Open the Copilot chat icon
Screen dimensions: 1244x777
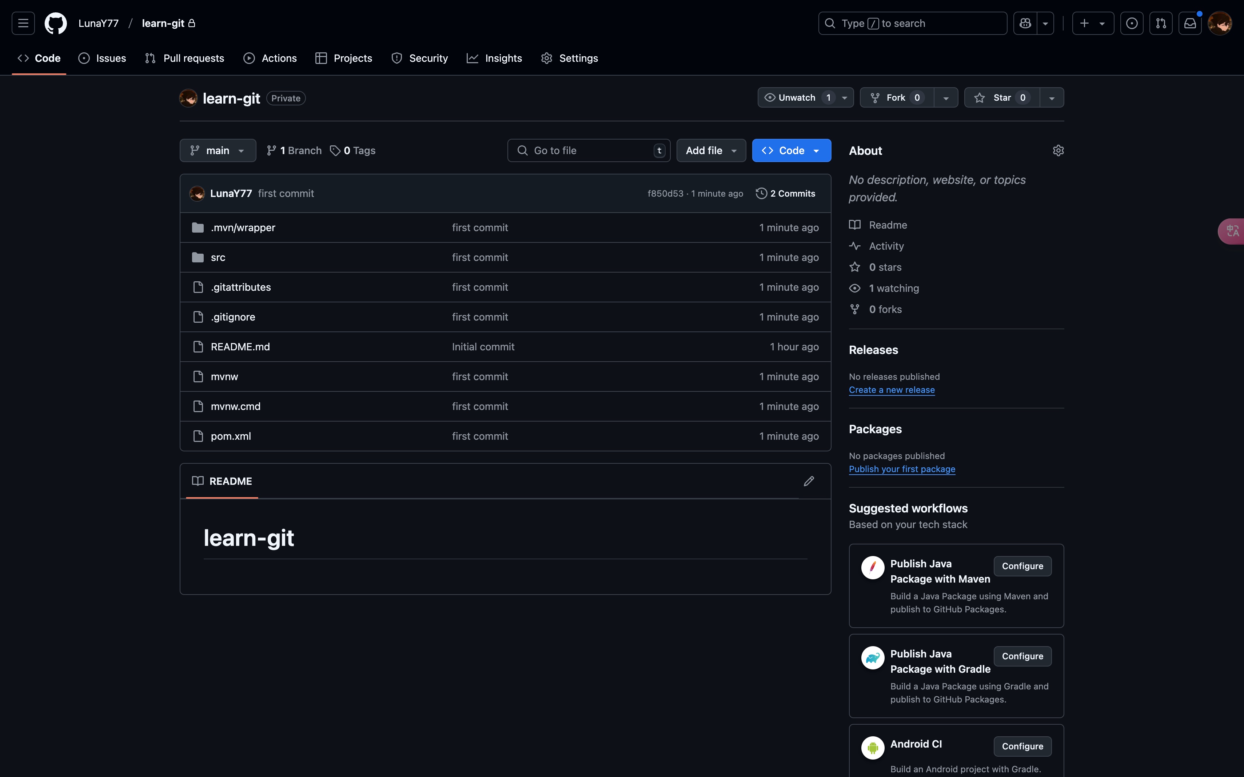[x=1025, y=23]
